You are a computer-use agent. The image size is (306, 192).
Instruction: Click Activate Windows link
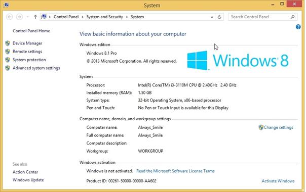click(278, 181)
